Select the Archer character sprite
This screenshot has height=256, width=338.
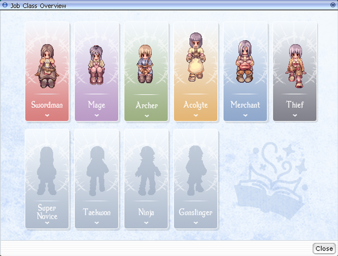145,64
